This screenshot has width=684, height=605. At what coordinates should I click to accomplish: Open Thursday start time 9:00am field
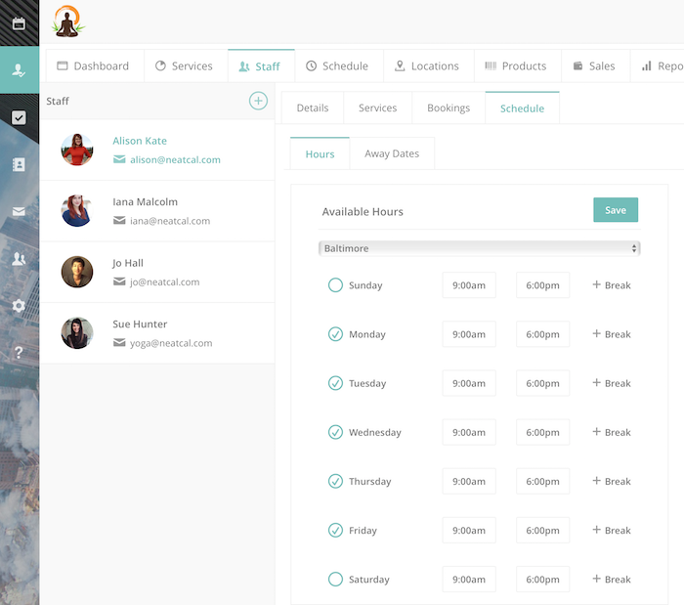(x=469, y=481)
